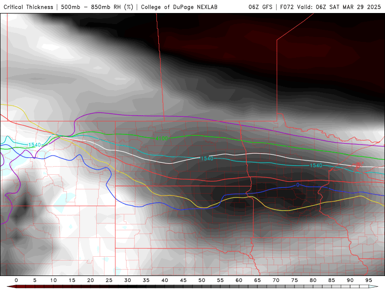Click the 'College of DuPage NEXLAB' text
The image size is (385, 289).
pos(179,7)
